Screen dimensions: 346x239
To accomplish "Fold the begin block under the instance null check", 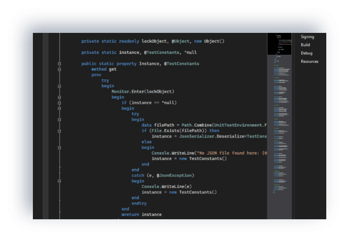I will coord(59,108).
